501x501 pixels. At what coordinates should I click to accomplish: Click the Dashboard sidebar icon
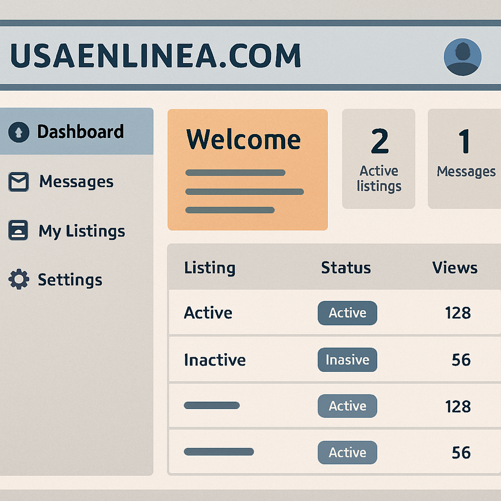click(19, 132)
